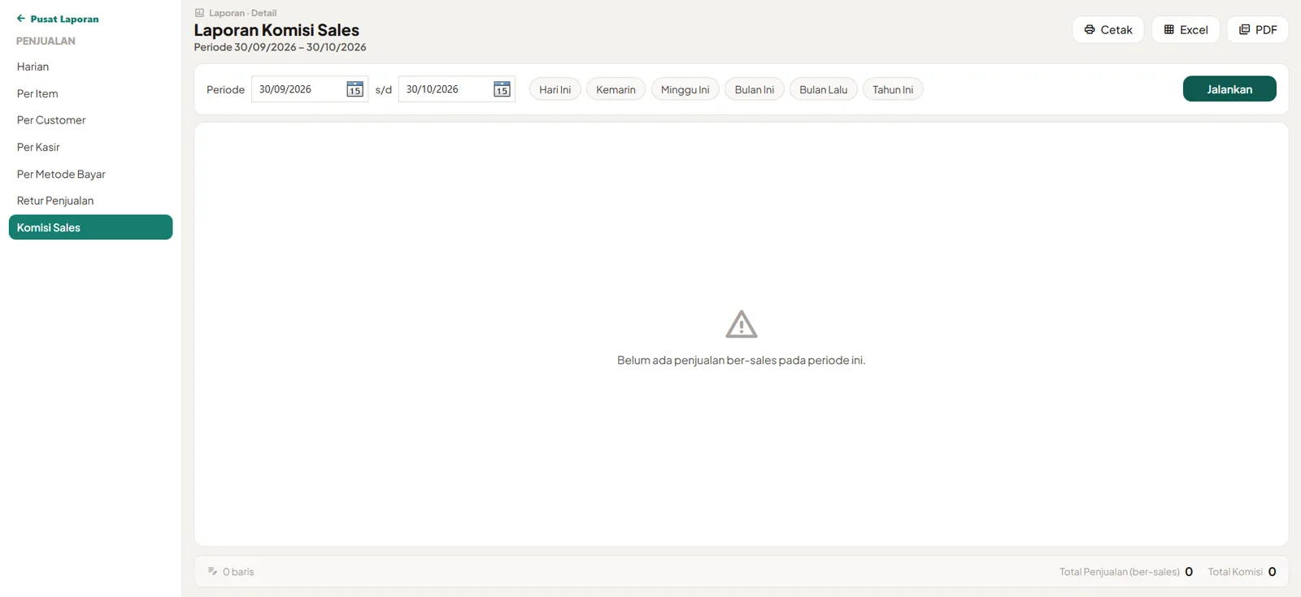Viewport: 1301px width, 597px height.
Task: Click the Periode 30/09/2026 – 30/10/2026 subtitle
Action: coord(280,47)
